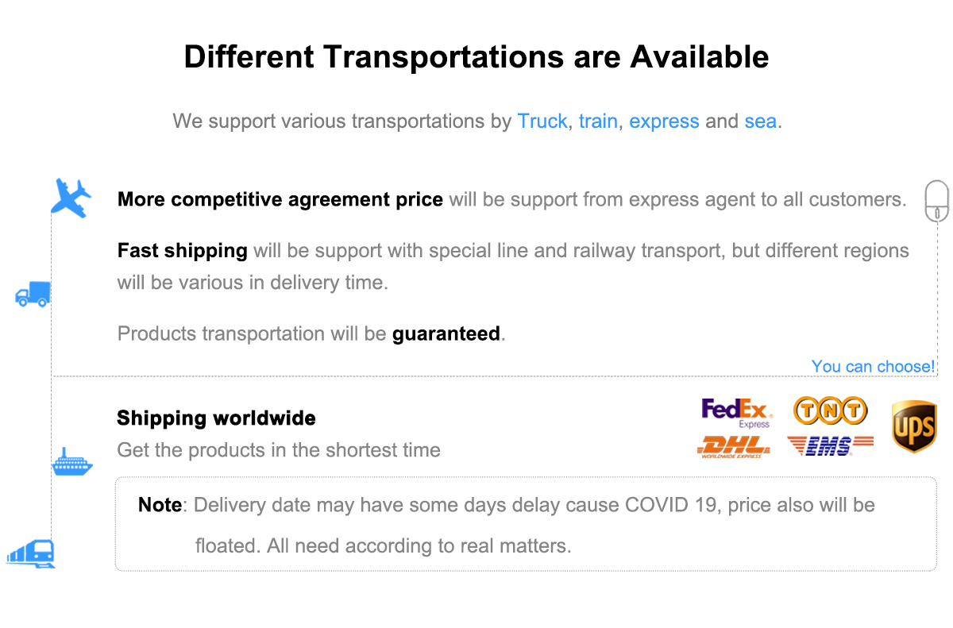Click the bold 'guaranteed' word
The image size is (953, 628).
tap(446, 333)
